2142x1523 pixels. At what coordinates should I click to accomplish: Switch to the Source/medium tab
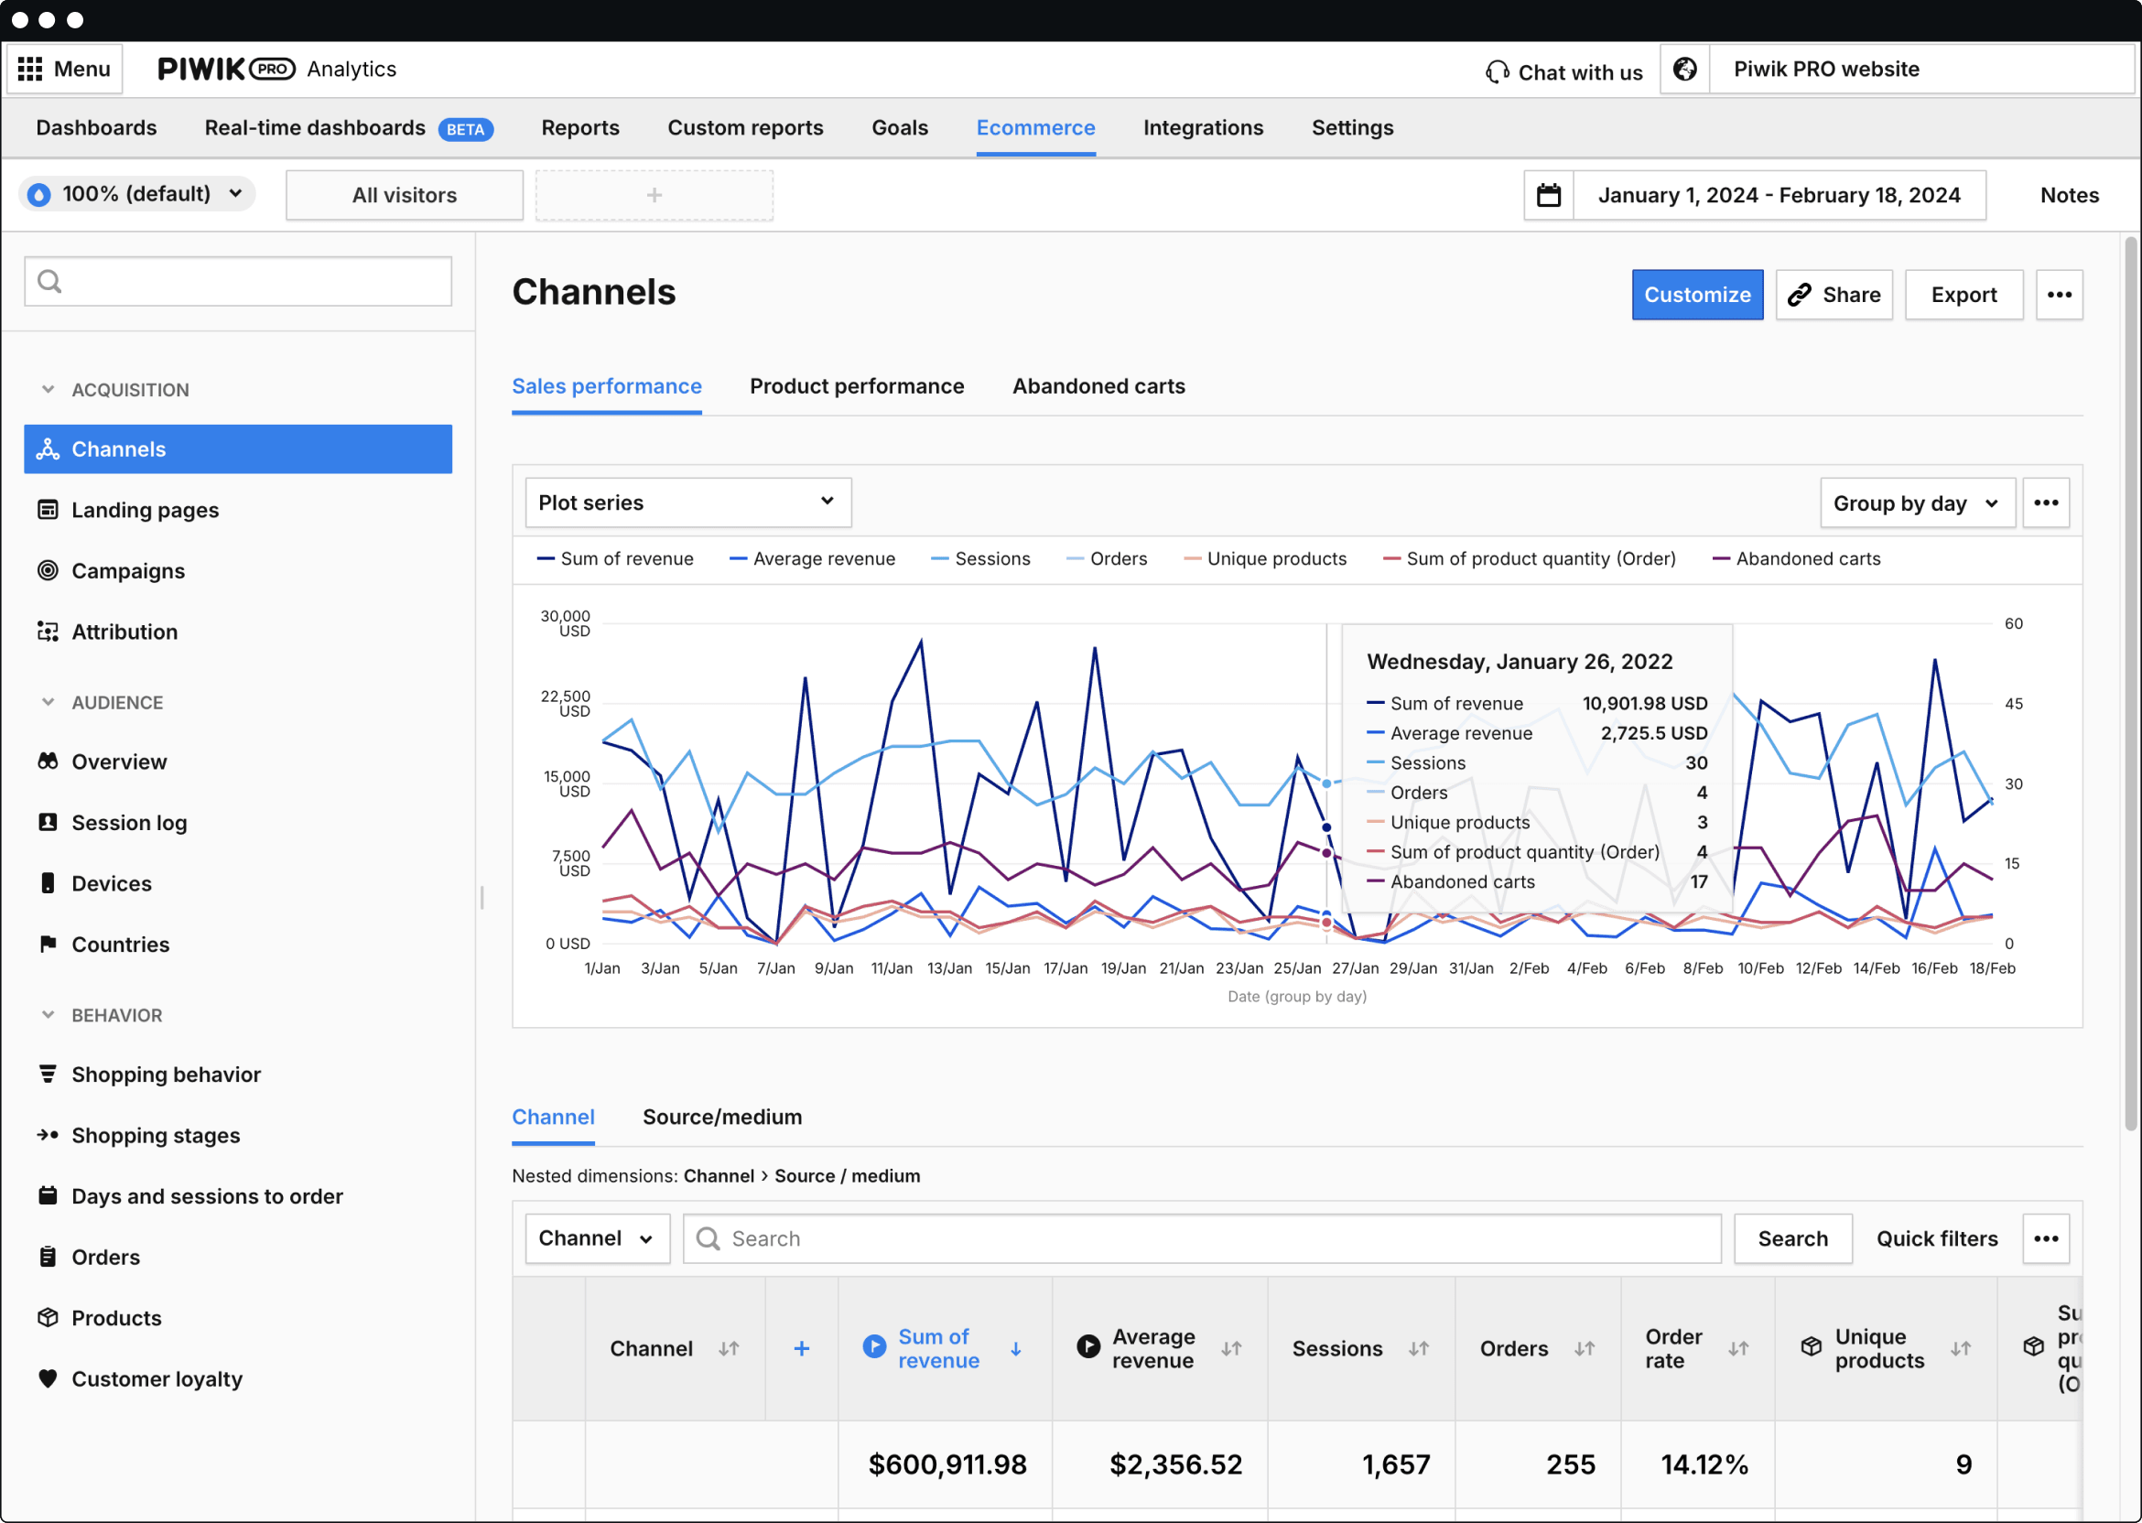pos(722,1118)
